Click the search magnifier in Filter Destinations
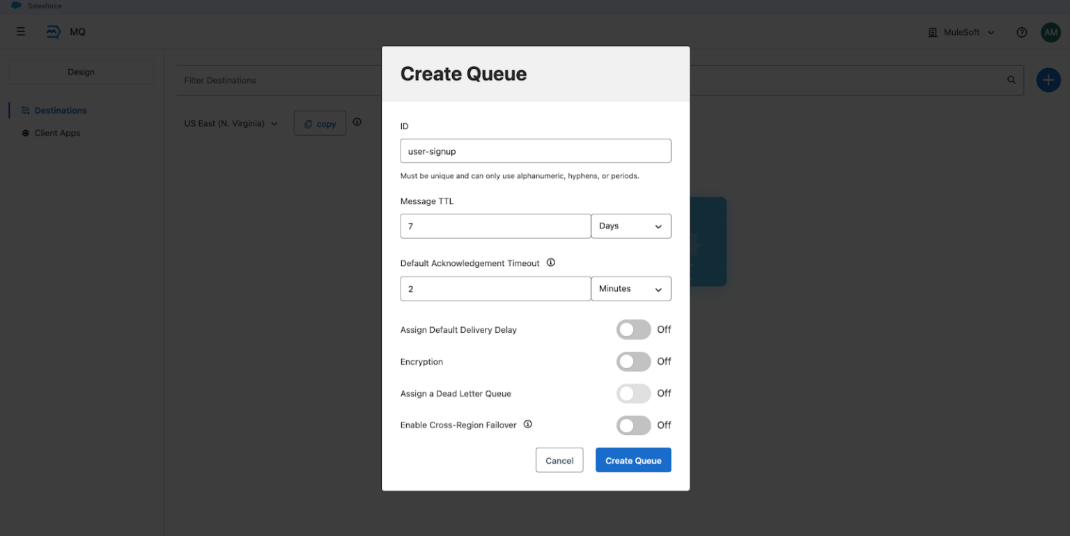This screenshot has height=536, width=1070. pyautogui.click(x=1011, y=80)
